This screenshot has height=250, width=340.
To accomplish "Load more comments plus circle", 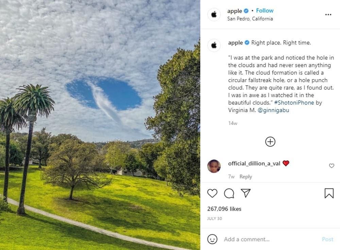I will point(270,142).
